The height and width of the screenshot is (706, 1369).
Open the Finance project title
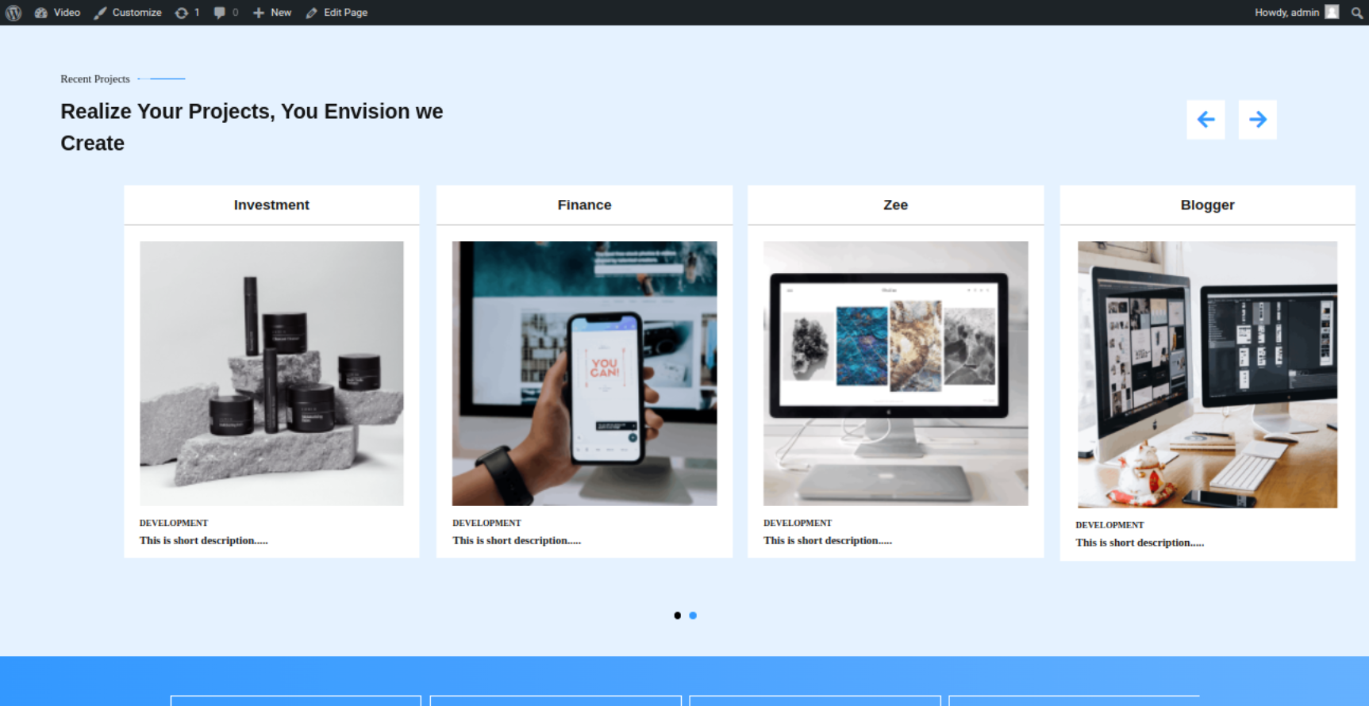coord(584,205)
